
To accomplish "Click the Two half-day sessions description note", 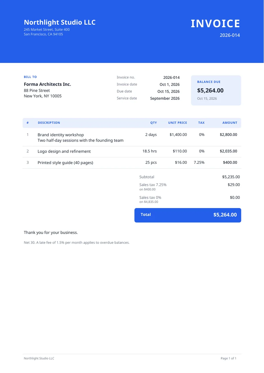I will 80,140.
